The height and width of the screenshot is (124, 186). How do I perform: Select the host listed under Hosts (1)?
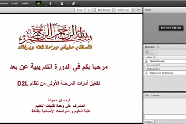coord(165,61)
